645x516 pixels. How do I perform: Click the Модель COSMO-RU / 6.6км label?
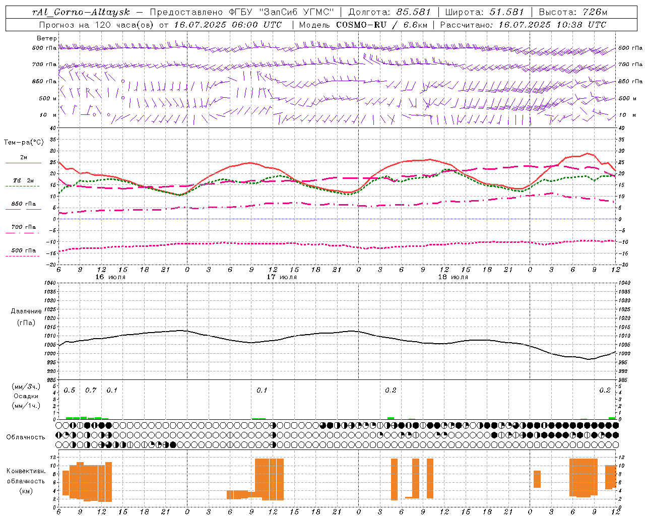(x=363, y=25)
